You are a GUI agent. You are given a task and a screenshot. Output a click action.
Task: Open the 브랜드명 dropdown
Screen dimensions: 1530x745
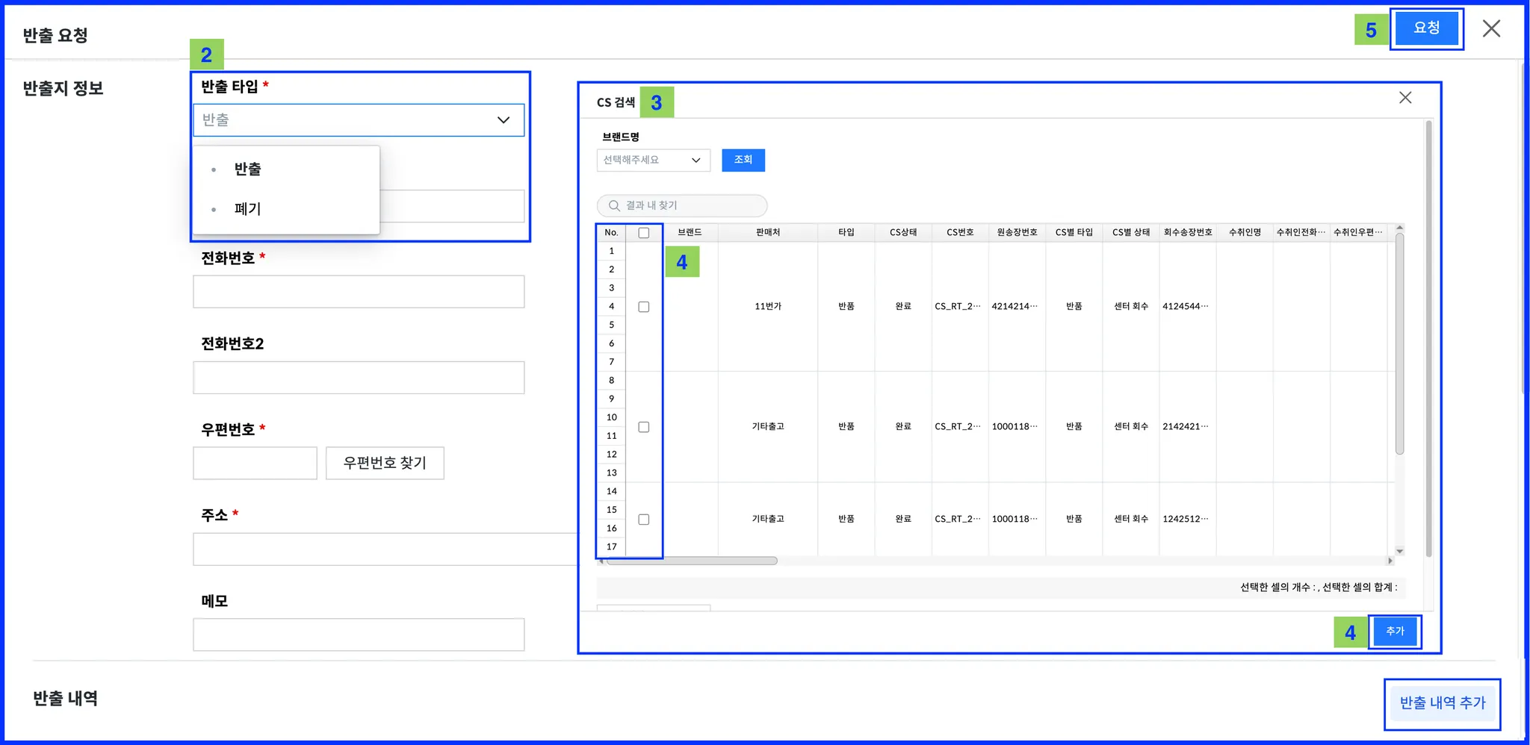pyautogui.click(x=653, y=160)
